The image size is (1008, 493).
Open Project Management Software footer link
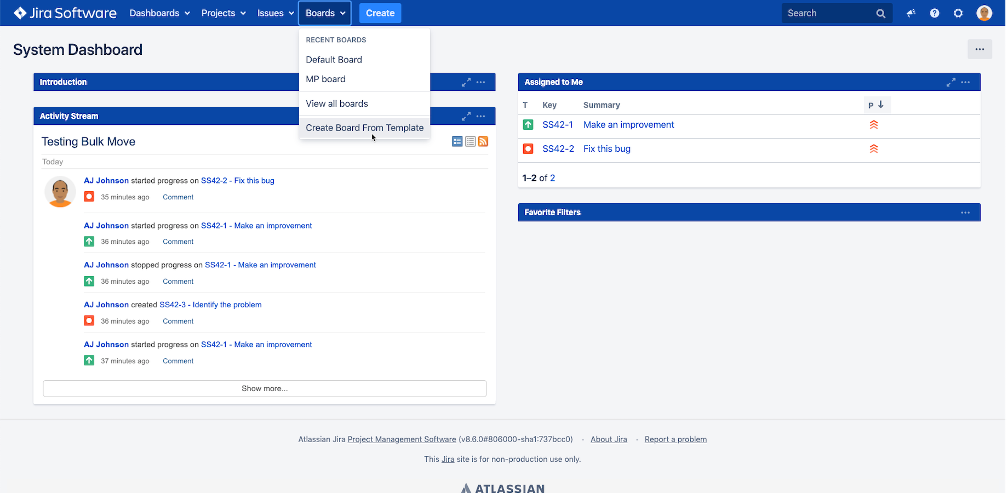[402, 439]
